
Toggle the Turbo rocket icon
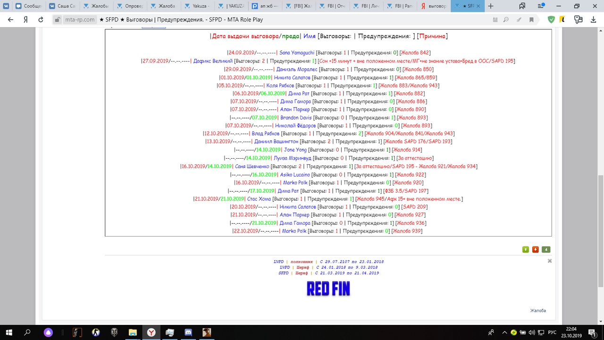coord(519,20)
